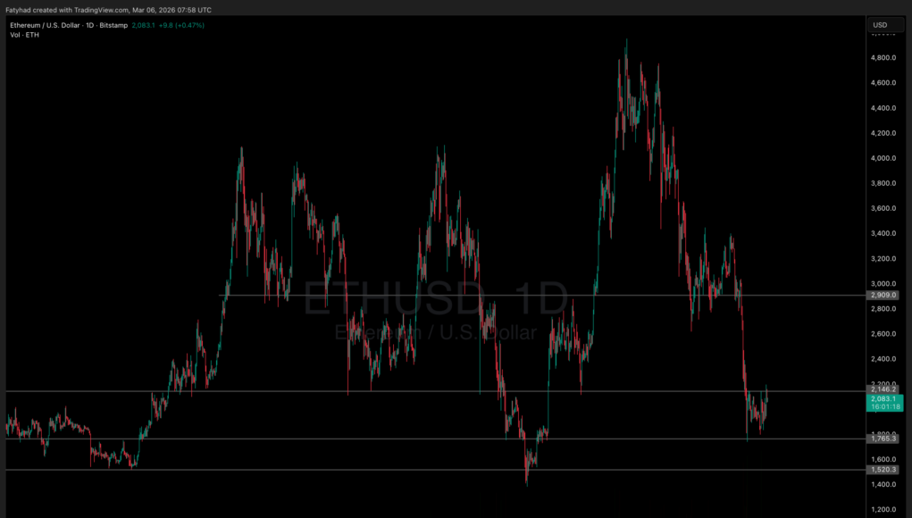
Task: Click the 2,400.0 price axis tick
Action: [883, 359]
